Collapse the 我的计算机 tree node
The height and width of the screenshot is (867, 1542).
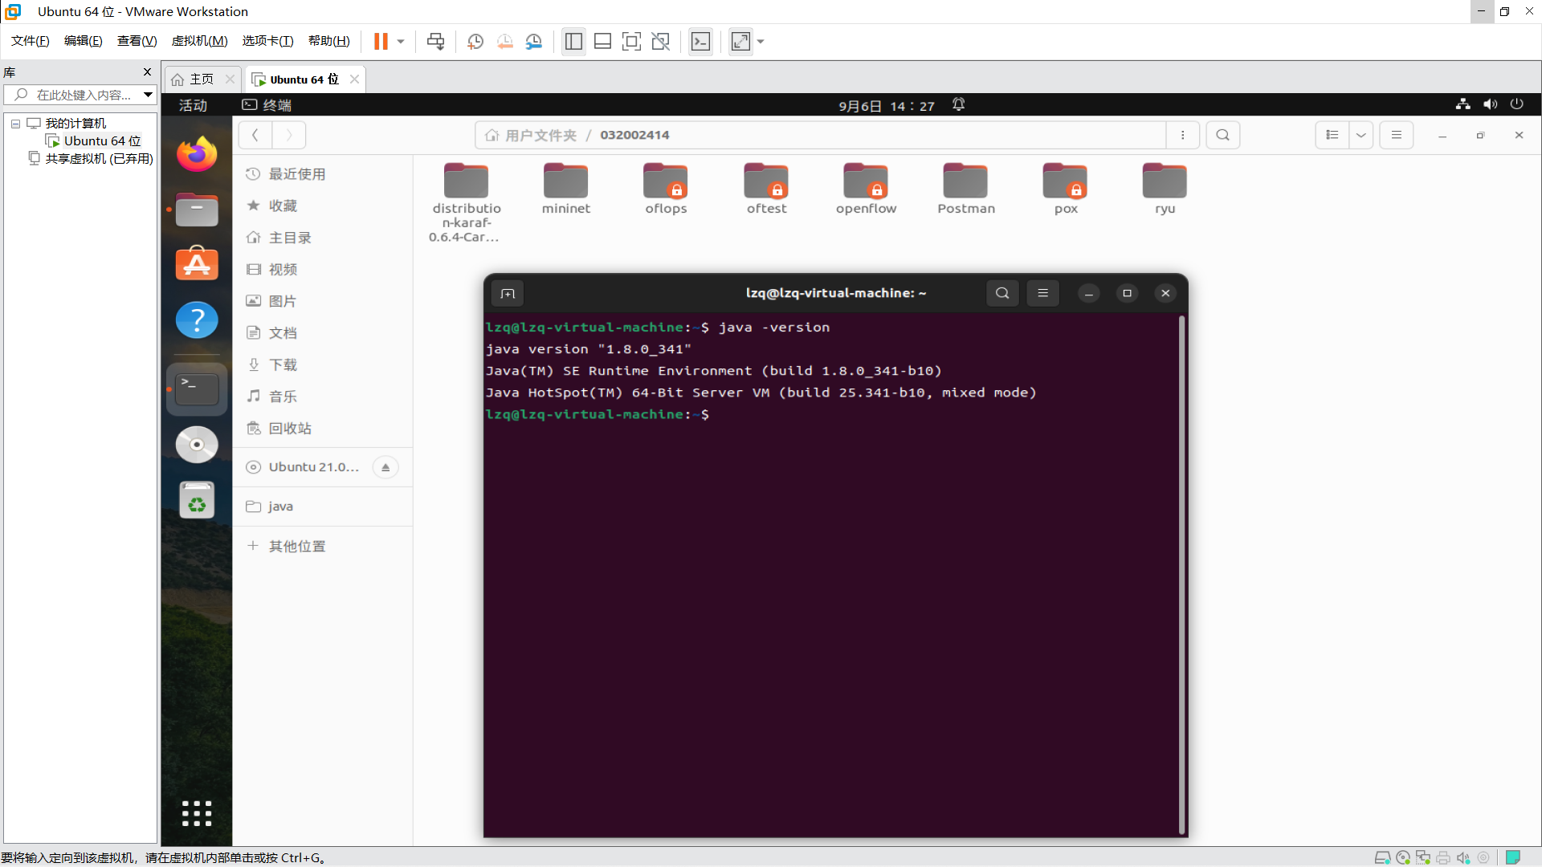point(15,124)
